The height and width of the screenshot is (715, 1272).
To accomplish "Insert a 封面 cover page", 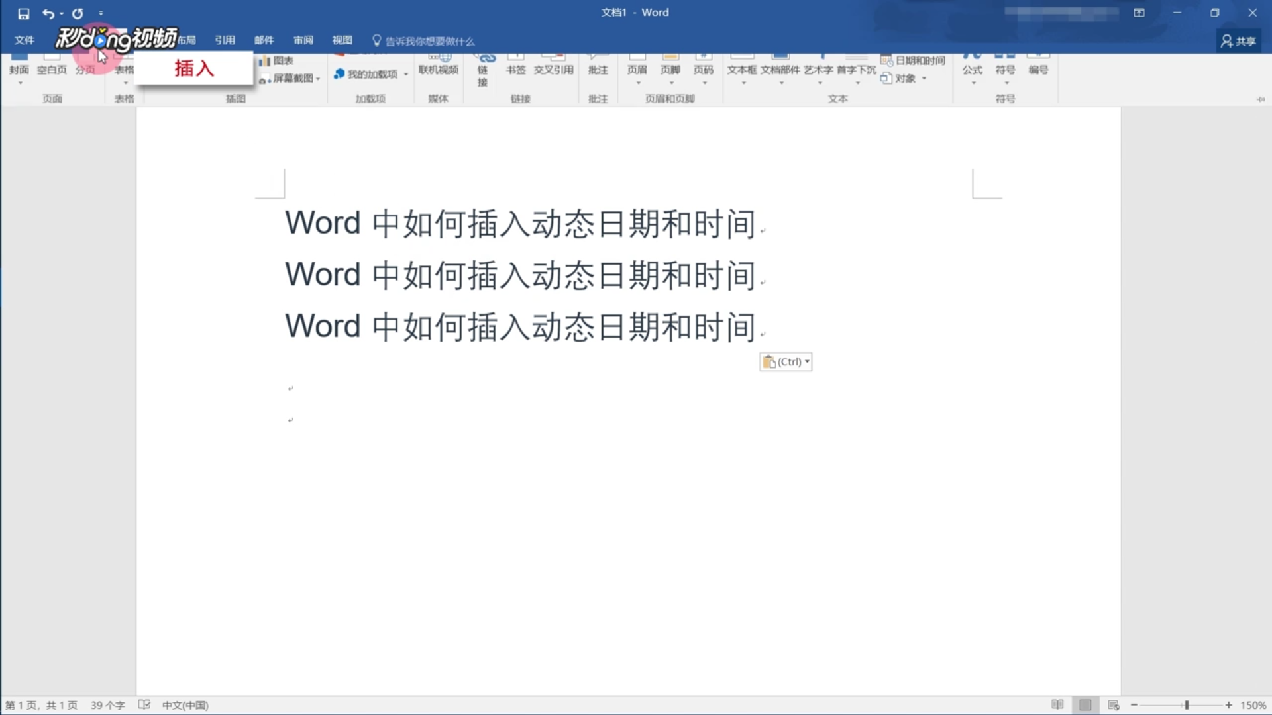I will click(19, 70).
